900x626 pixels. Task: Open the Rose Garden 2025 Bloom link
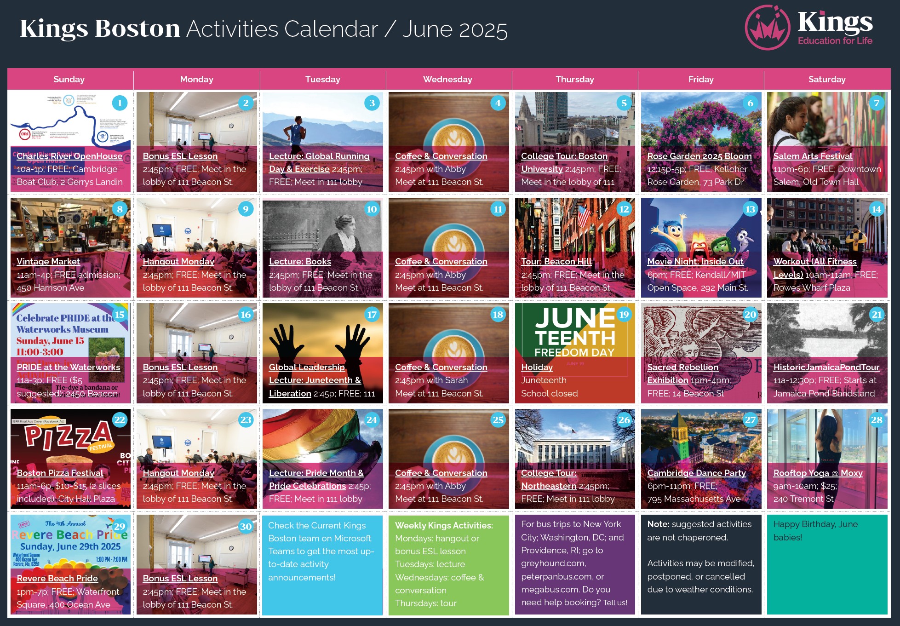699,156
